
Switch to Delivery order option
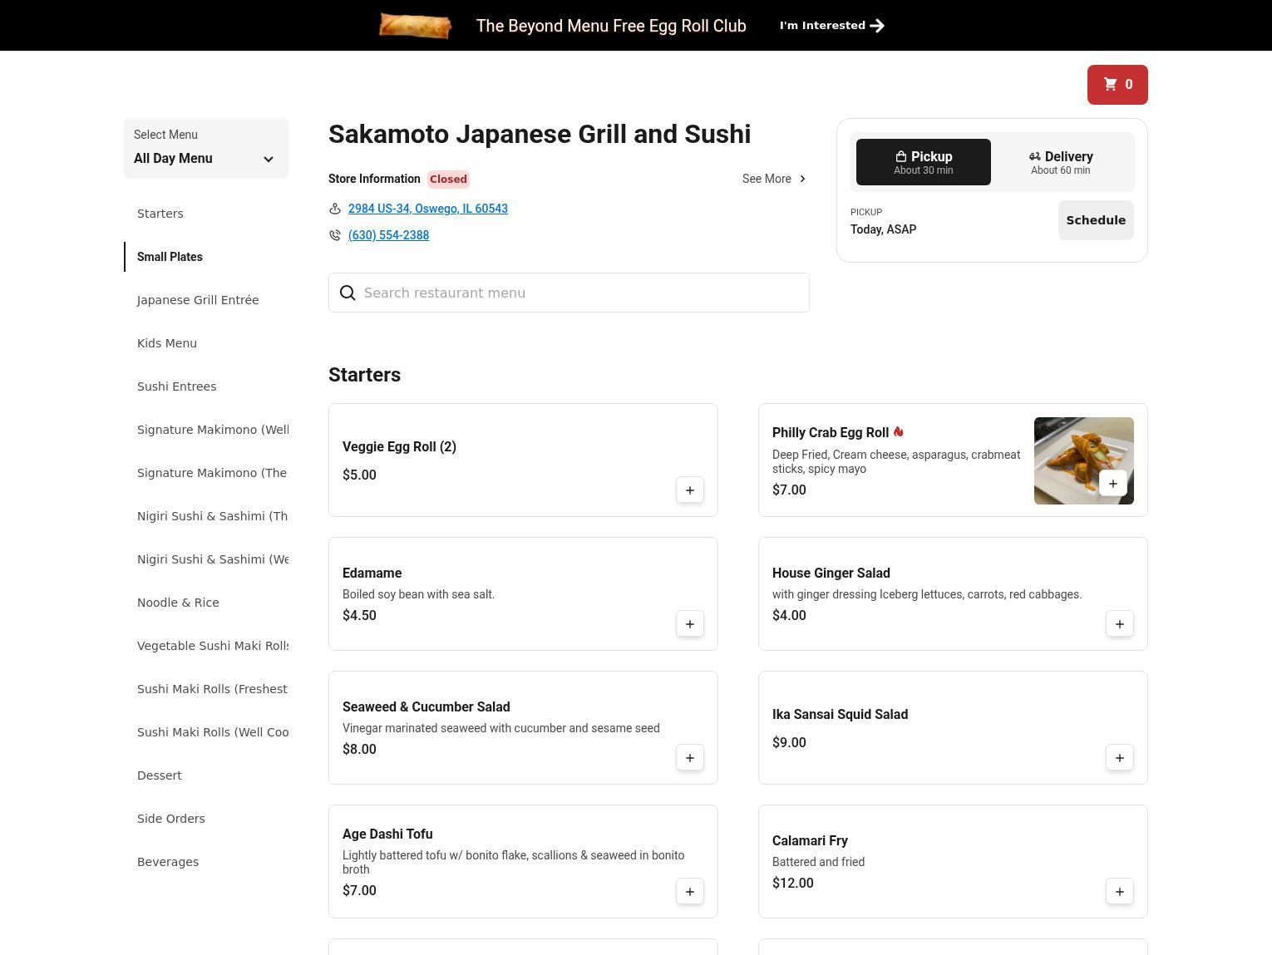(x=1060, y=162)
